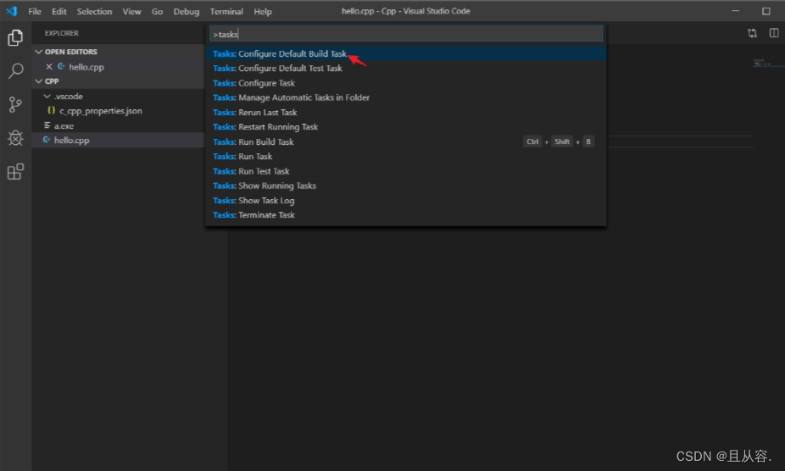
Task: Close hello.cpp in Open Editors
Action: [49, 67]
